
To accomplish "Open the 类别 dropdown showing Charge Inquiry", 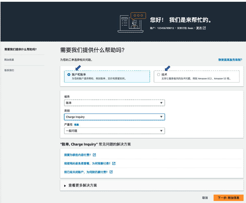I will (115, 117).
